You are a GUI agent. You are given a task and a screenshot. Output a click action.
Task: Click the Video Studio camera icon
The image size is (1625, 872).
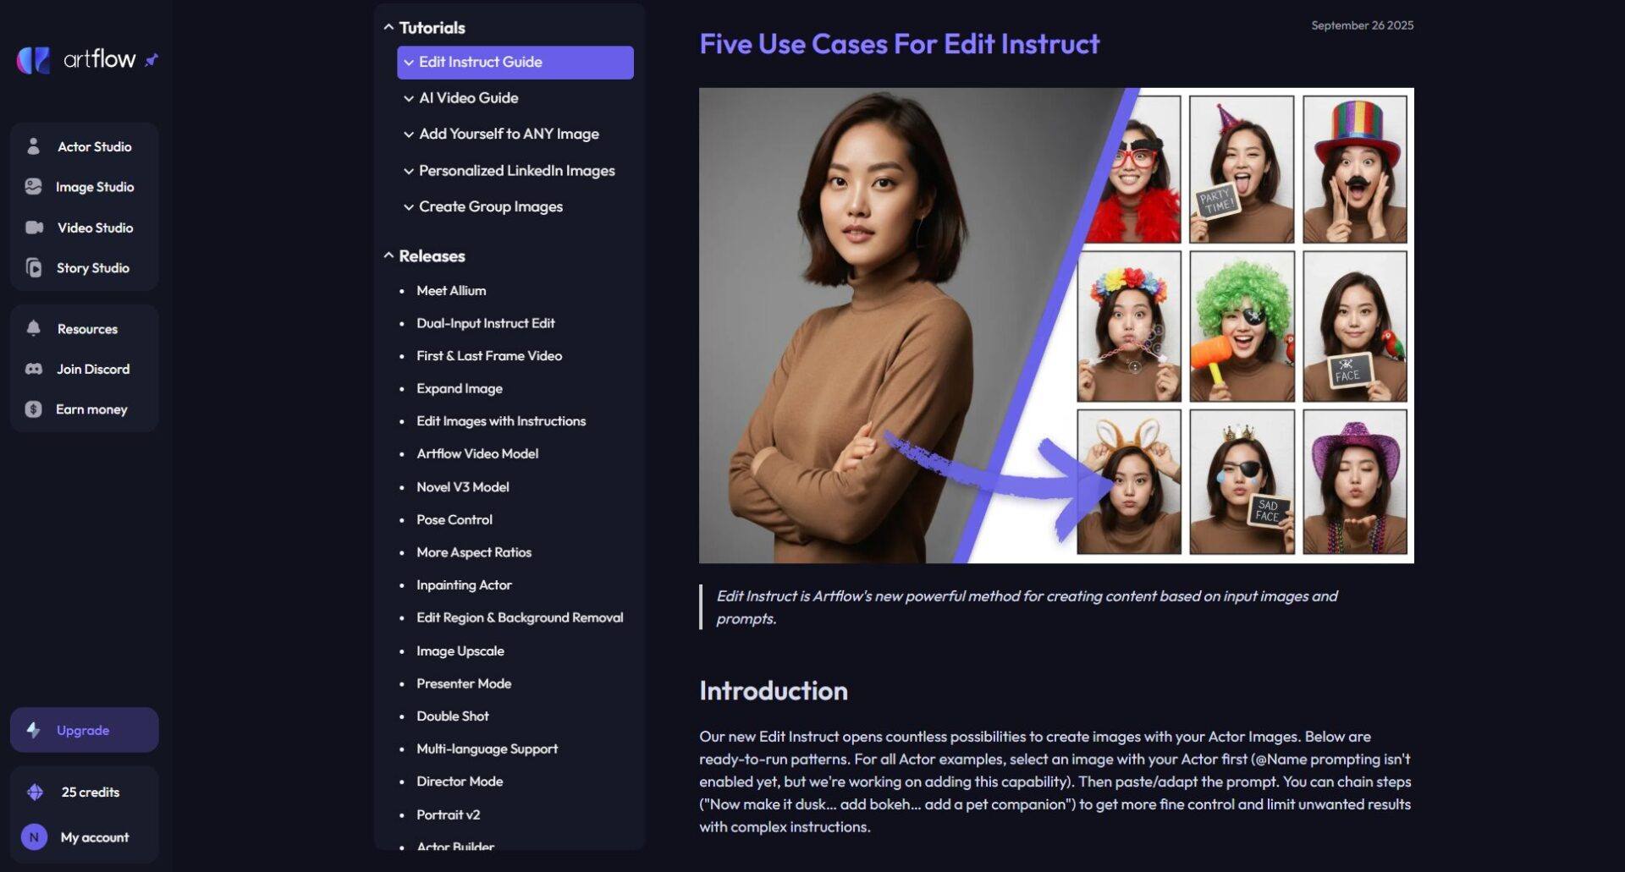point(34,228)
